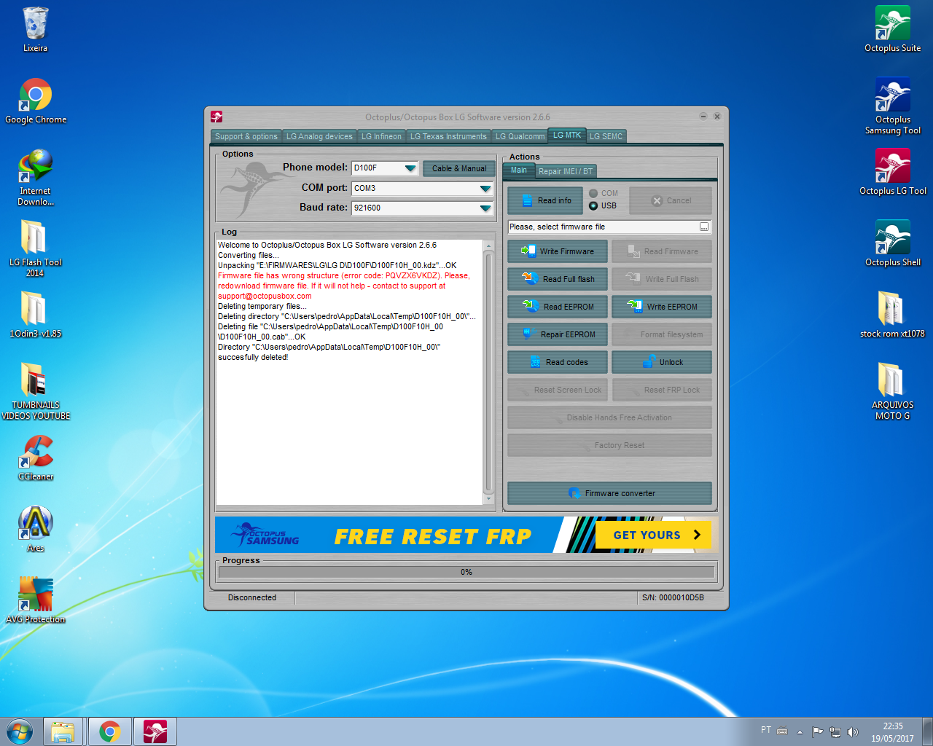The height and width of the screenshot is (746, 933).
Task: Switch to LG SEMC tab
Action: coord(606,136)
